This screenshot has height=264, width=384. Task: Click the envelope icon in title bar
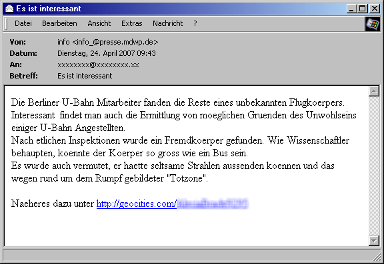(x=9, y=9)
